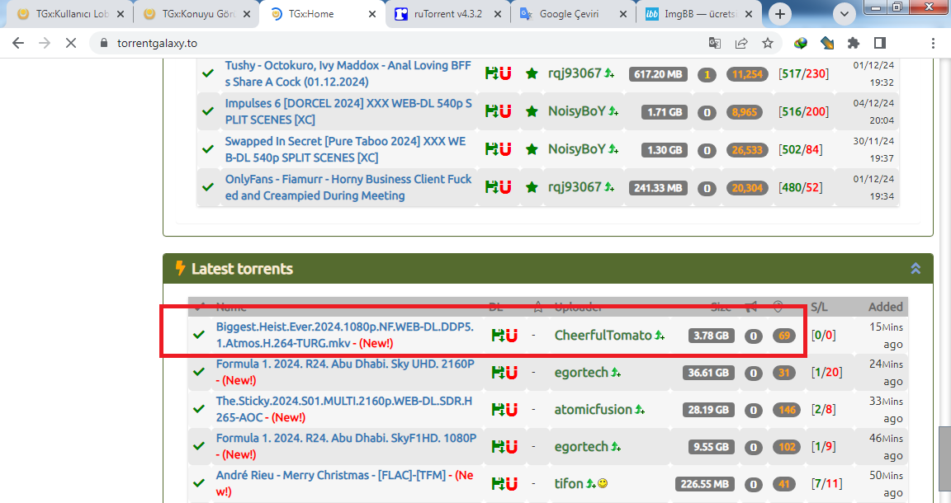Open magnet link for André Rieu Merry Christmas
Screen dimensions: 951x503
511,483
